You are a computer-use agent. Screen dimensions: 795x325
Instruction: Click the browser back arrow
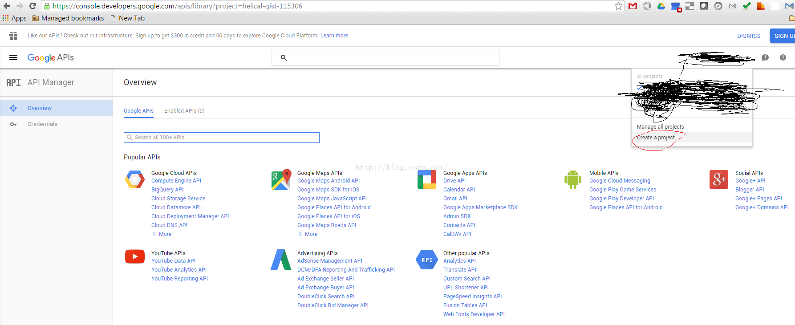pos(7,6)
